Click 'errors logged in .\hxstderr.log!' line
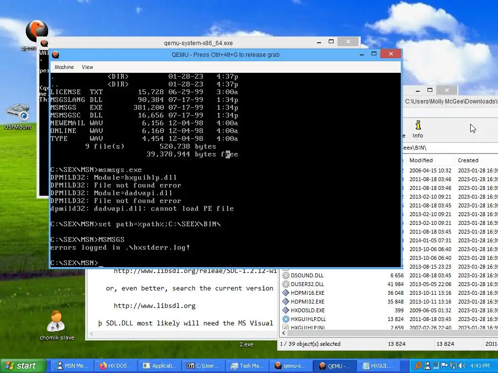This screenshot has height=373, width=498. tap(120, 247)
